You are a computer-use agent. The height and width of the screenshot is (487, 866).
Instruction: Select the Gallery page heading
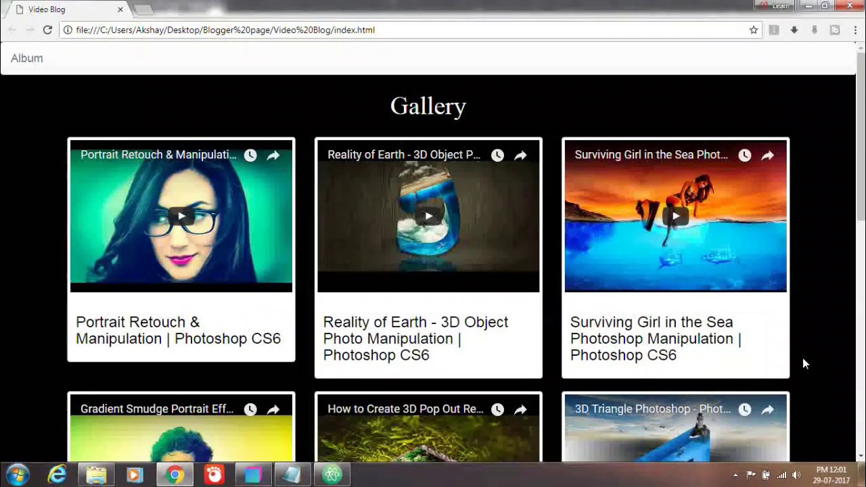pyautogui.click(x=428, y=106)
